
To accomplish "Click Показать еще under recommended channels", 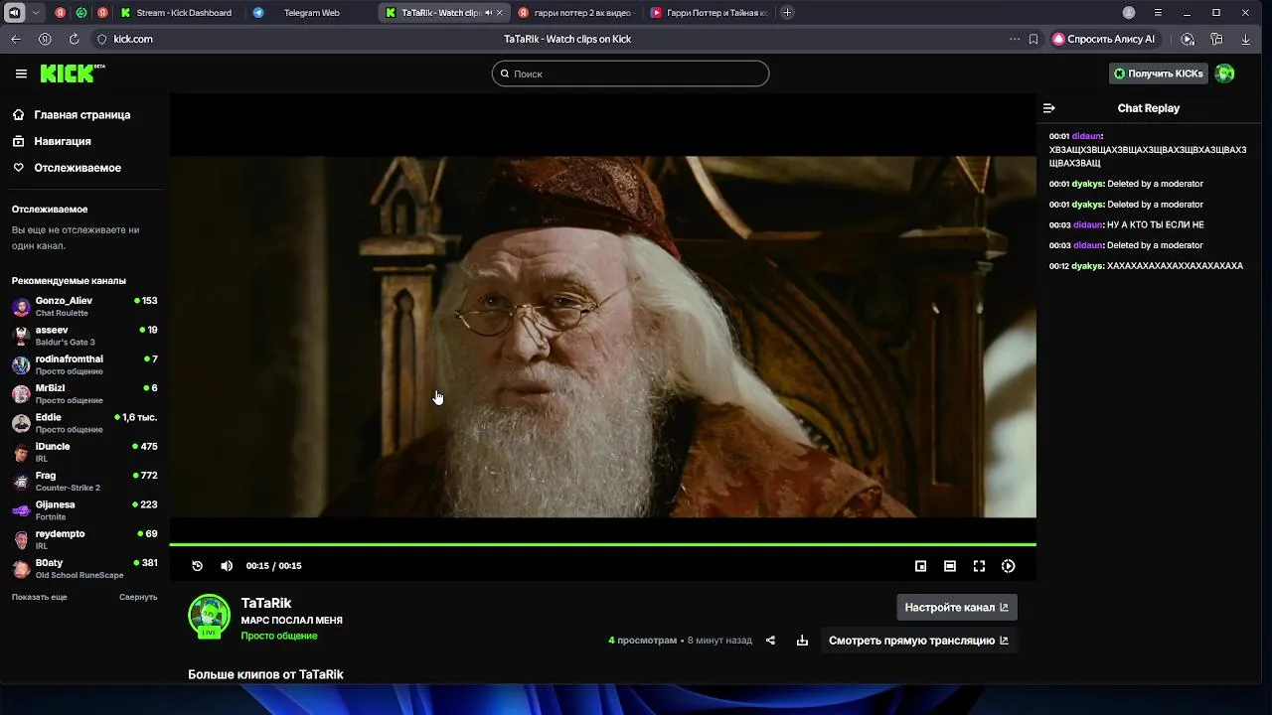I will pyautogui.click(x=40, y=597).
